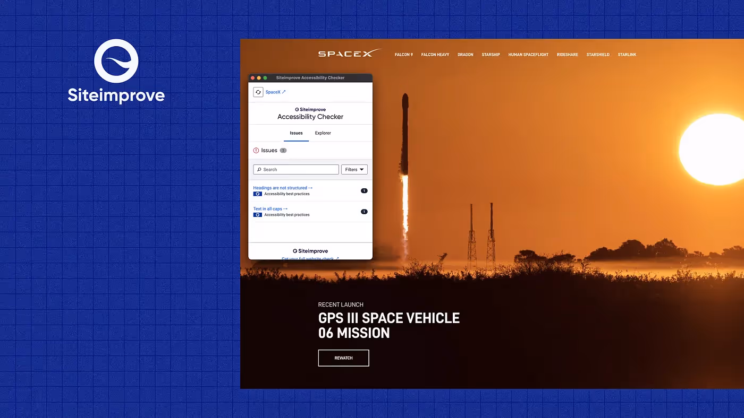Screen dimensions: 744x418
Task: Open the SpaceX external link in checker
Action: [x=275, y=92]
